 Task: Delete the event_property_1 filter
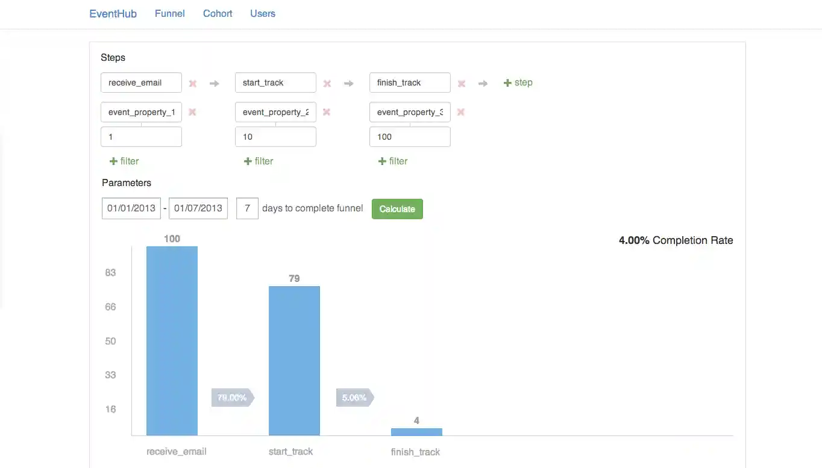coord(192,112)
